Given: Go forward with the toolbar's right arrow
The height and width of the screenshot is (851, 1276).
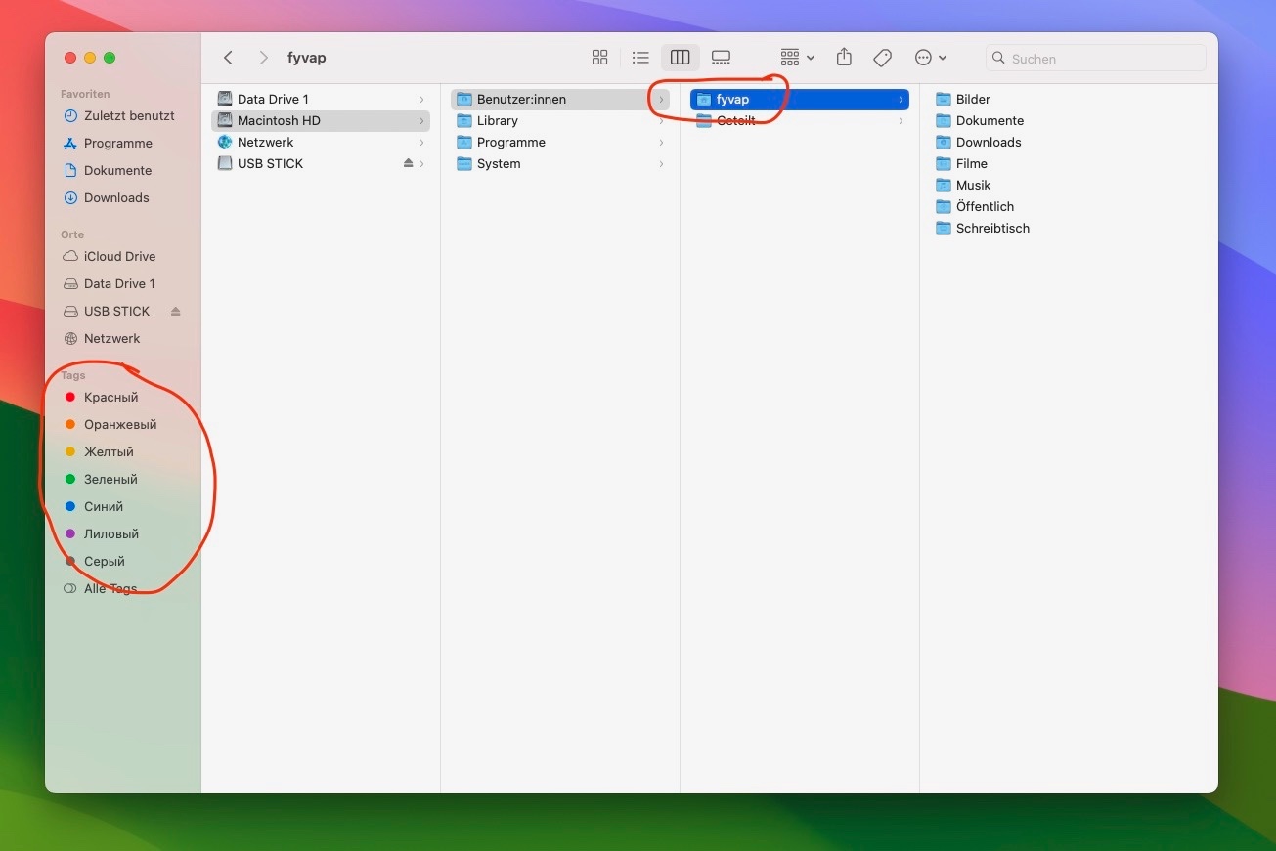Looking at the screenshot, I should pos(263,58).
